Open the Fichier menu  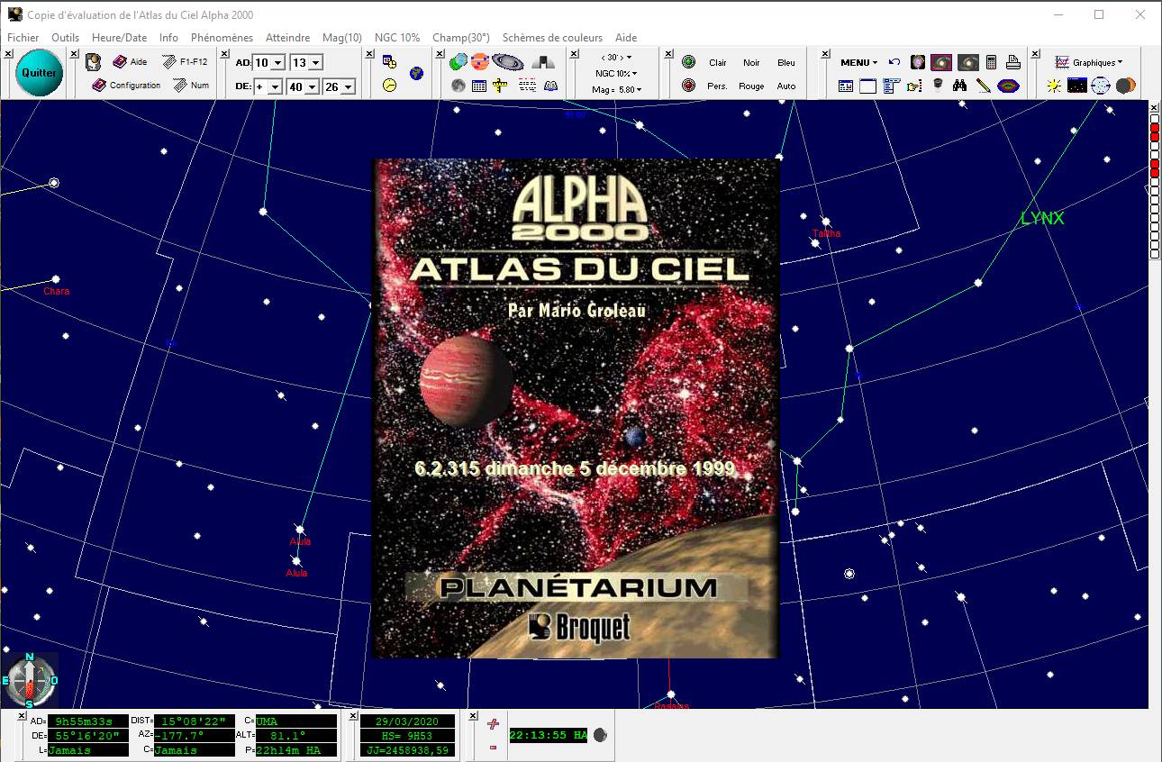pos(23,38)
